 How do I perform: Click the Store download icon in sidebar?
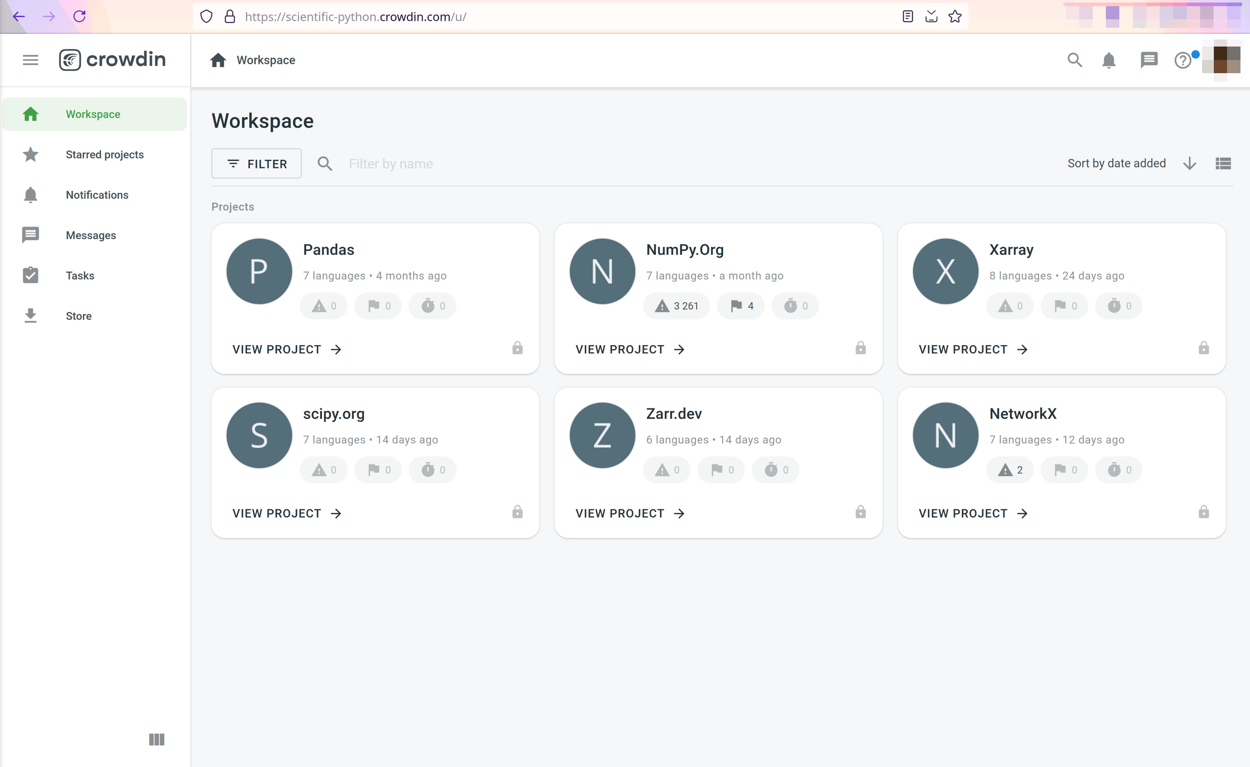(x=31, y=316)
